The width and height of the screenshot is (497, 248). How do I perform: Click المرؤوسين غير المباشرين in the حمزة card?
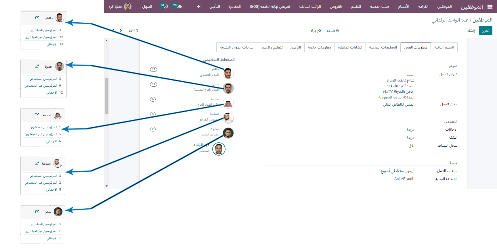point(41,86)
